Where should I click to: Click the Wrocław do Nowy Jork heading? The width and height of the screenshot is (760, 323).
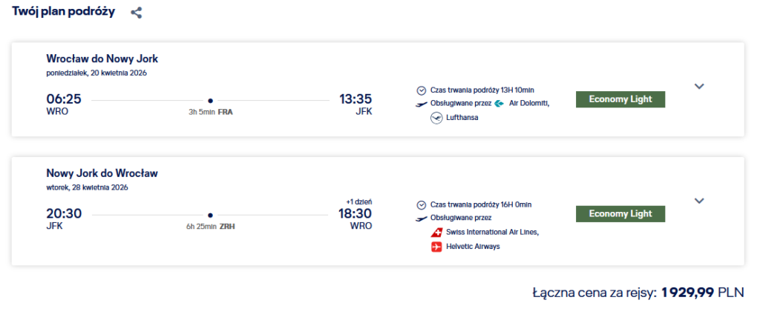click(102, 59)
